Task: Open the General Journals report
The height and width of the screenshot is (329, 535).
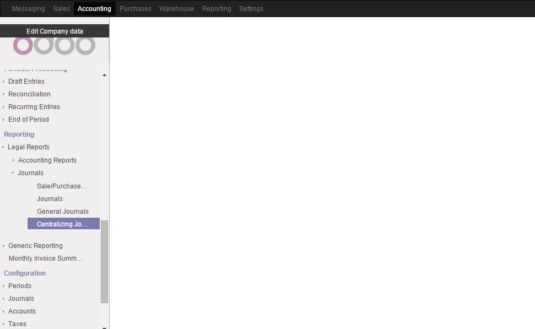Action: click(62, 211)
